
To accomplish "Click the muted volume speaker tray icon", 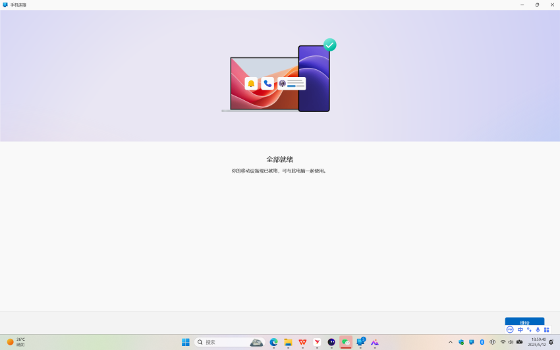I will coord(511,342).
